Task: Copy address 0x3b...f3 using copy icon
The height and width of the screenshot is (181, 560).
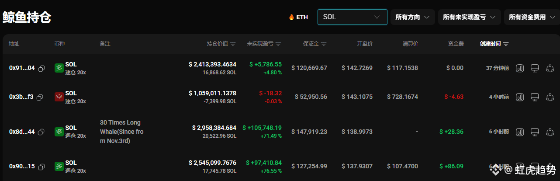Action: point(40,97)
